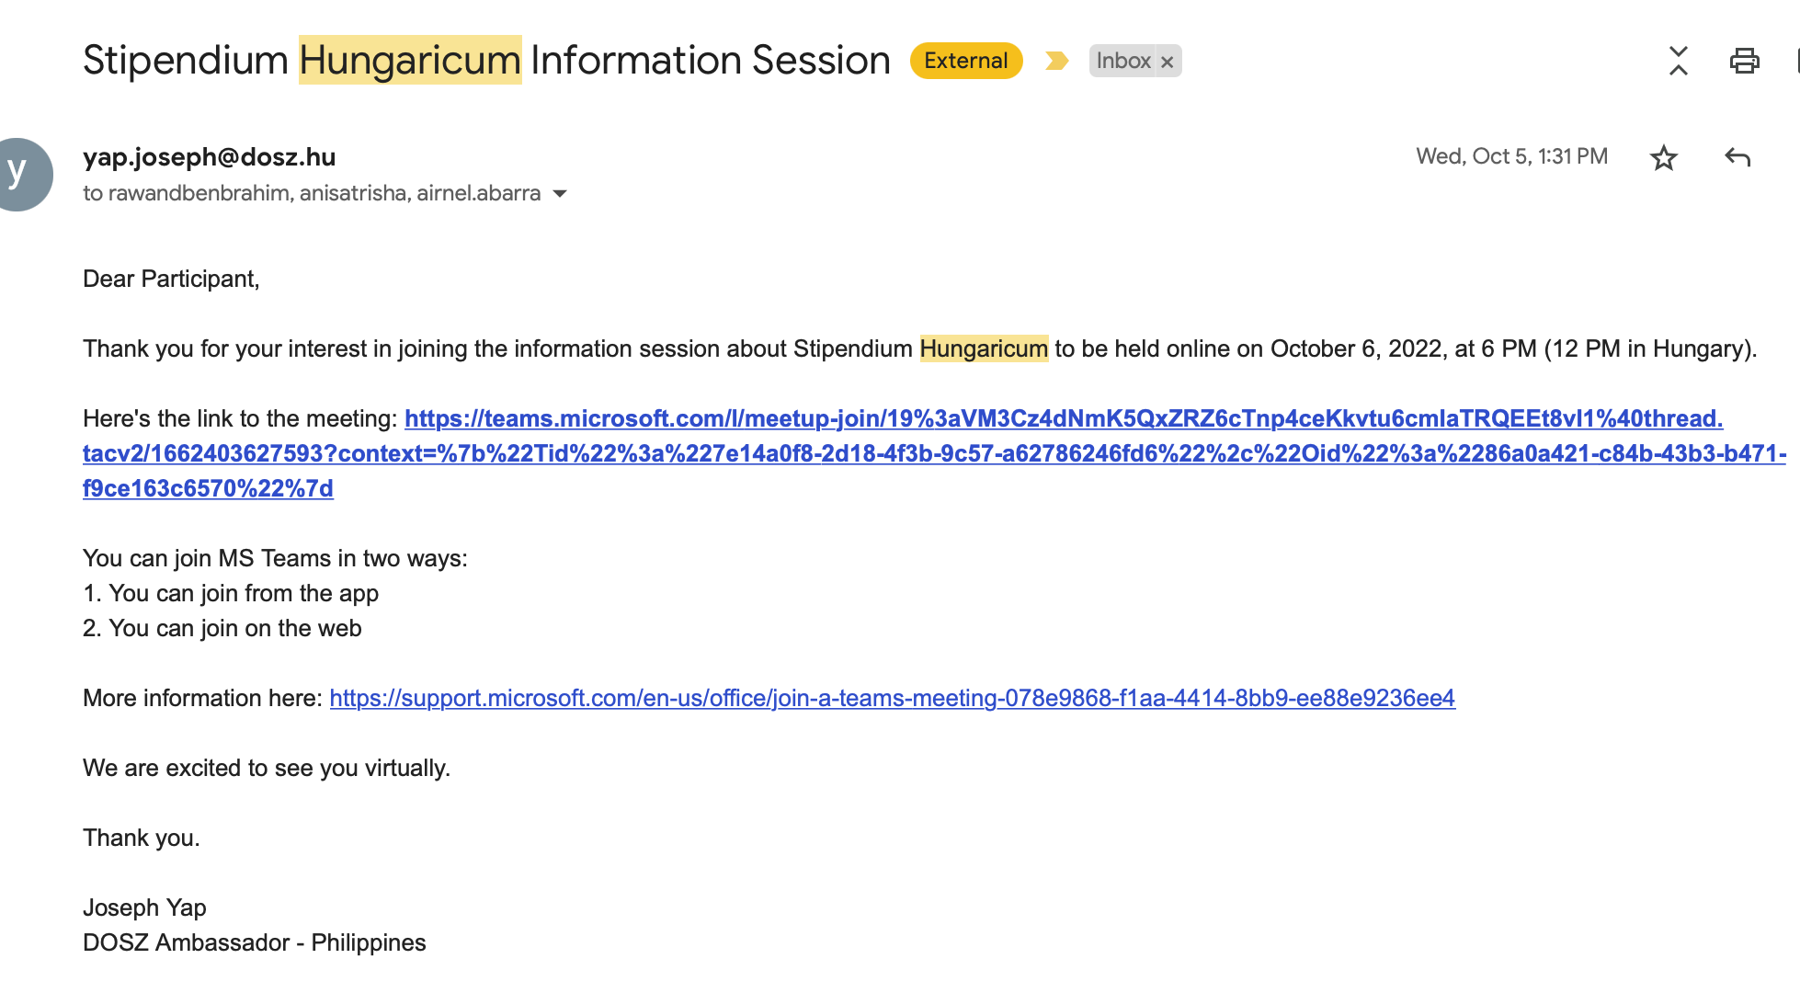Click the highlighted Hungaricum in the subject

coord(410,61)
